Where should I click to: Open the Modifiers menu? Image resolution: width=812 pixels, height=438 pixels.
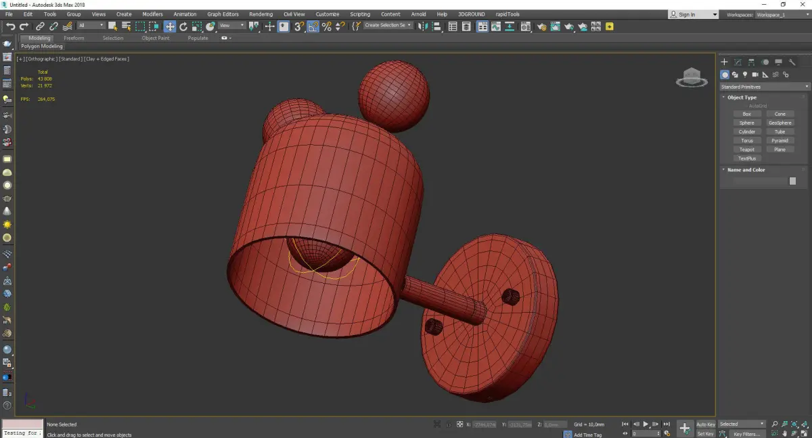[x=152, y=14]
